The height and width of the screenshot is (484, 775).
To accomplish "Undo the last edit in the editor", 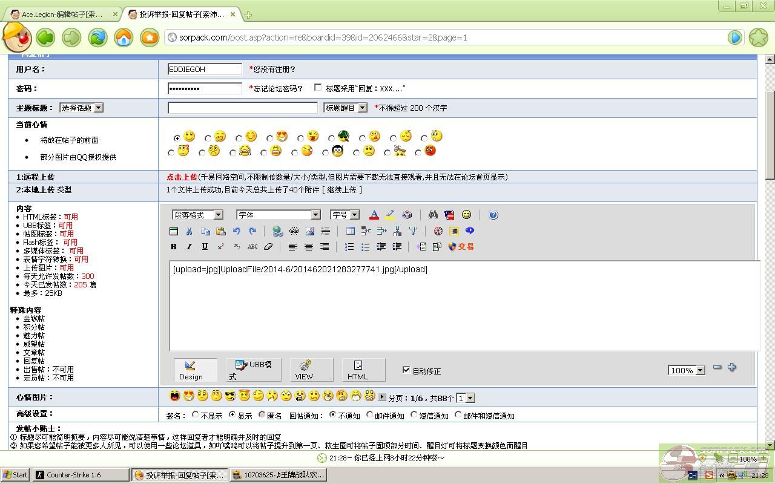I will [237, 231].
